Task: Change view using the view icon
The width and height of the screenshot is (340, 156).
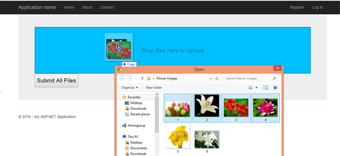Action: tap(251, 88)
